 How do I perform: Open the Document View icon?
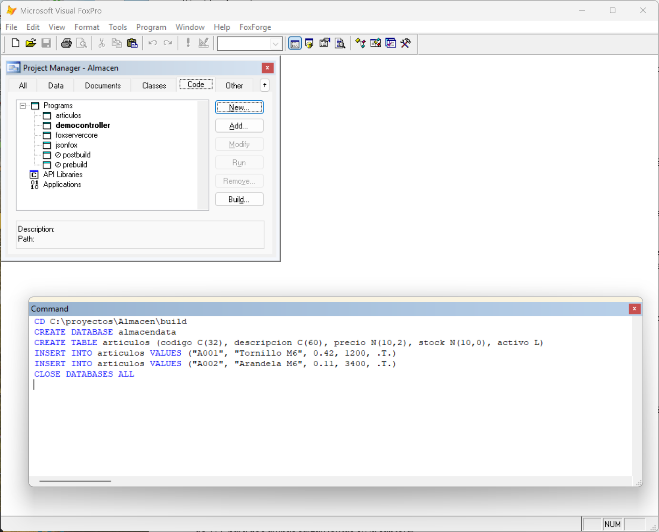340,43
